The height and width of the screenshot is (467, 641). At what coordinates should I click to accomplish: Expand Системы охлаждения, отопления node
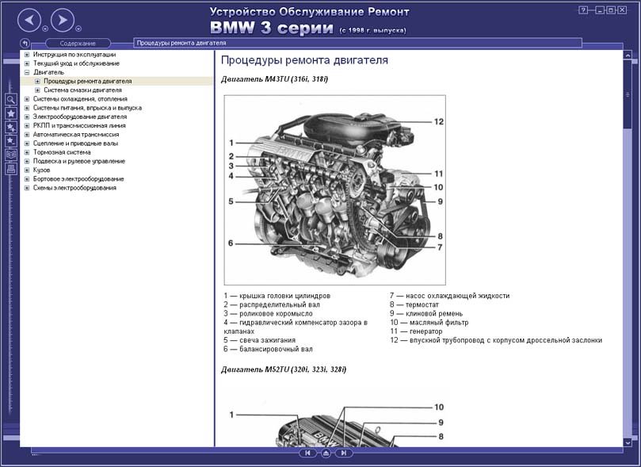(x=27, y=99)
